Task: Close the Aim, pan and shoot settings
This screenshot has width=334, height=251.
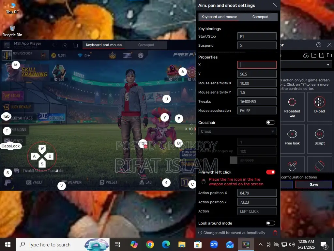Action: (275, 5)
